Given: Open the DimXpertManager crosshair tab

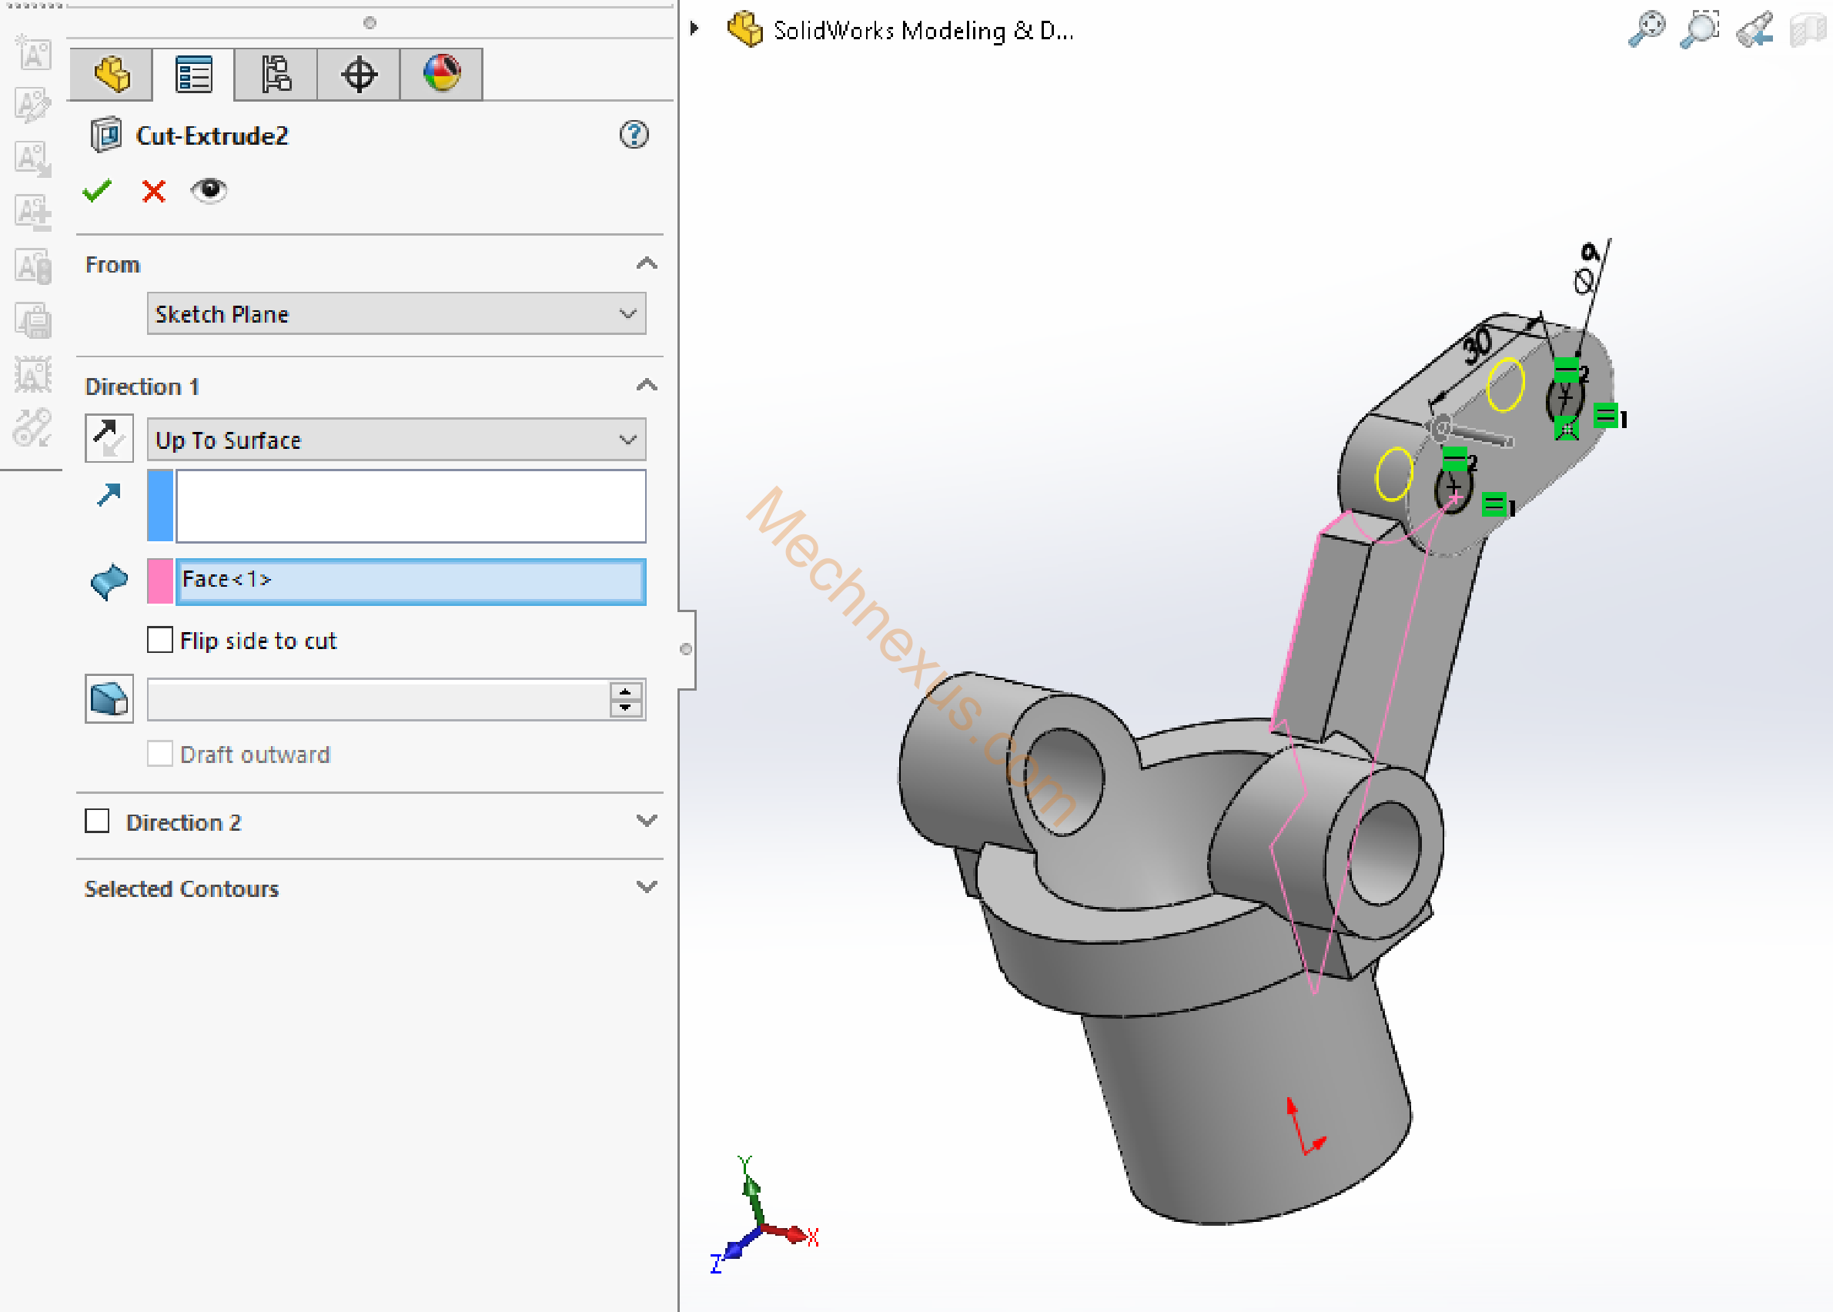Looking at the screenshot, I should (359, 75).
